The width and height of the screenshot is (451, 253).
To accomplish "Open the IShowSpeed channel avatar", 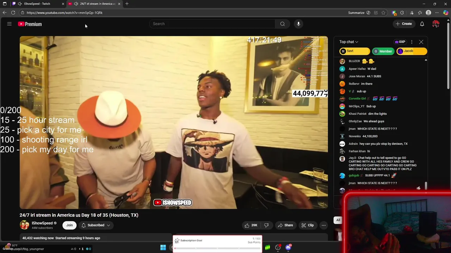I will [24, 225].
